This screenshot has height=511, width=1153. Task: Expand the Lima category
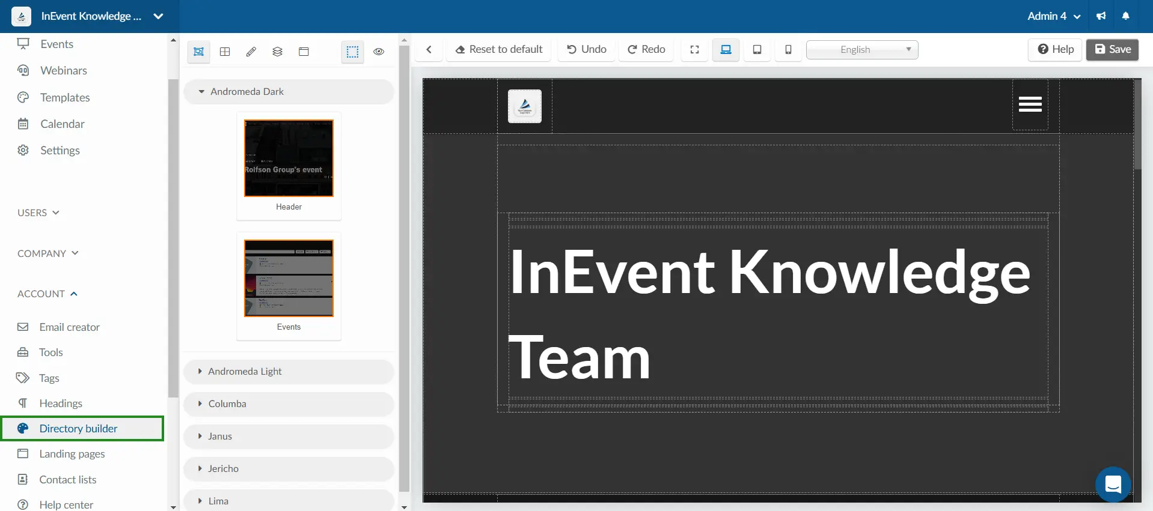pyautogui.click(x=289, y=501)
